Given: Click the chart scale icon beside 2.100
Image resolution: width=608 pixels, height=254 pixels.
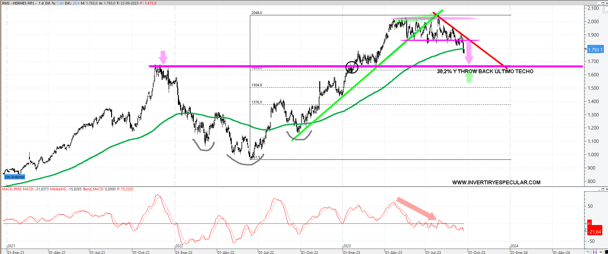Looking at the screenshot, I should coord(605,10).
